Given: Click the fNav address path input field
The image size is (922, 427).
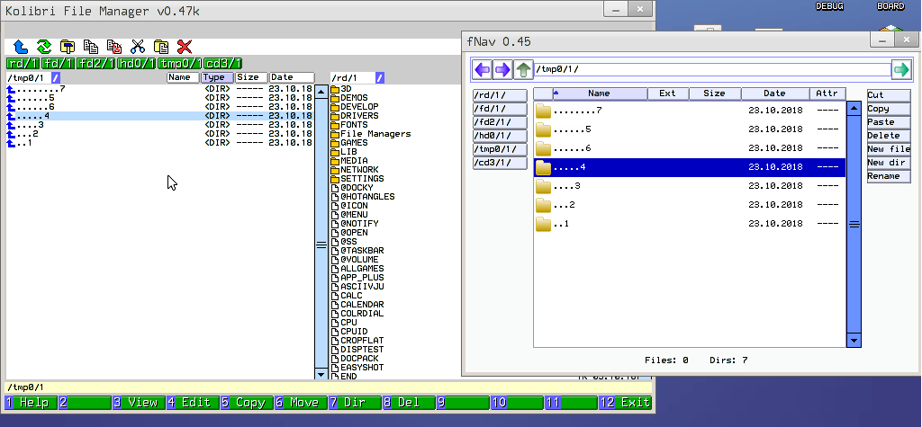Looking at the screenshot, I should tap(711, 69).
